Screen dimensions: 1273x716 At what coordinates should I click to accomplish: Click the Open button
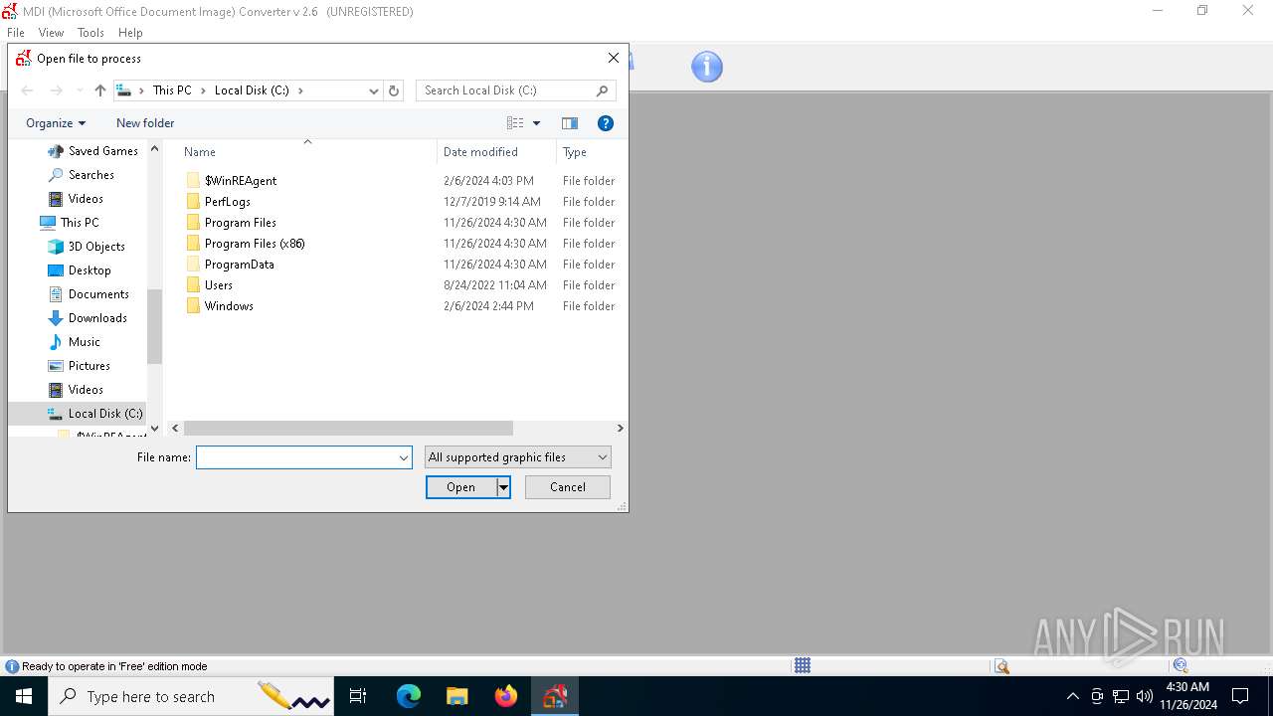pyautogui.click(x=461, y=487)
